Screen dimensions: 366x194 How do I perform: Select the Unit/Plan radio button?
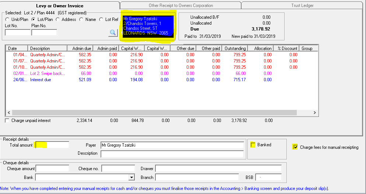(x=8, y=19)
